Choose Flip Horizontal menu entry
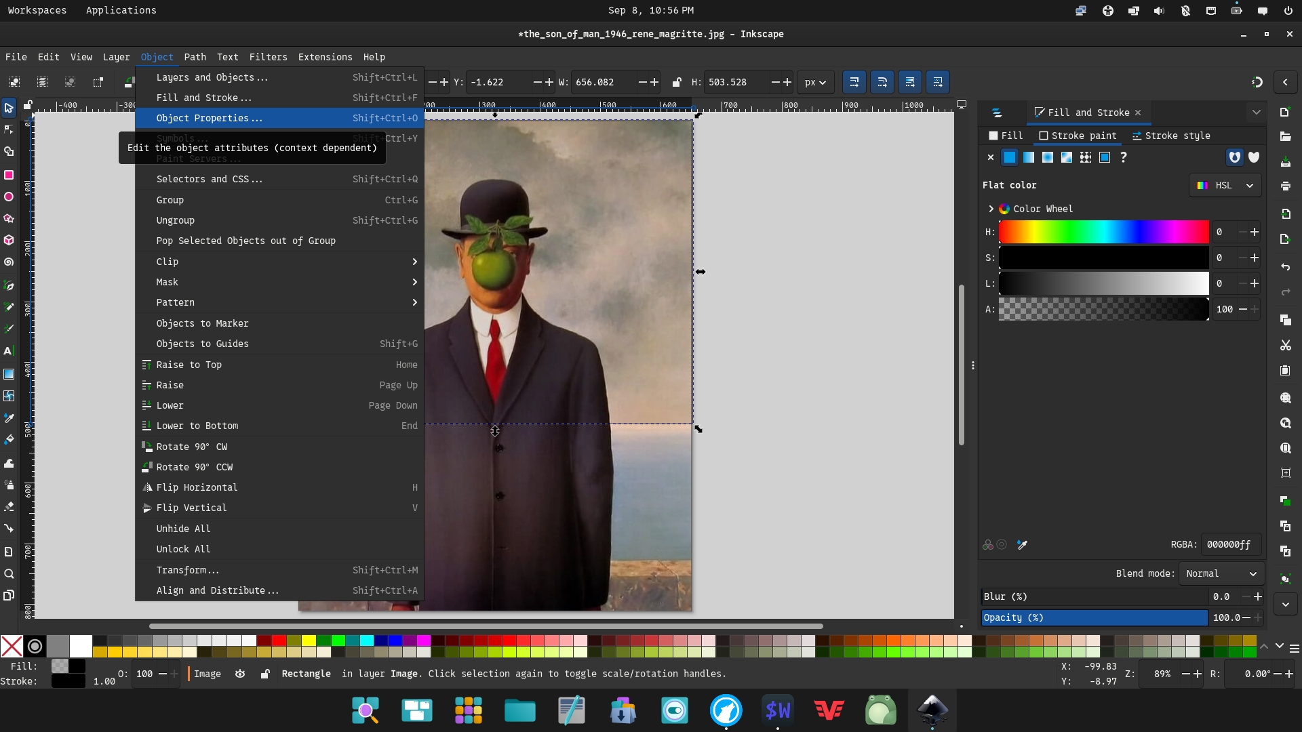 tap(279, 487)
